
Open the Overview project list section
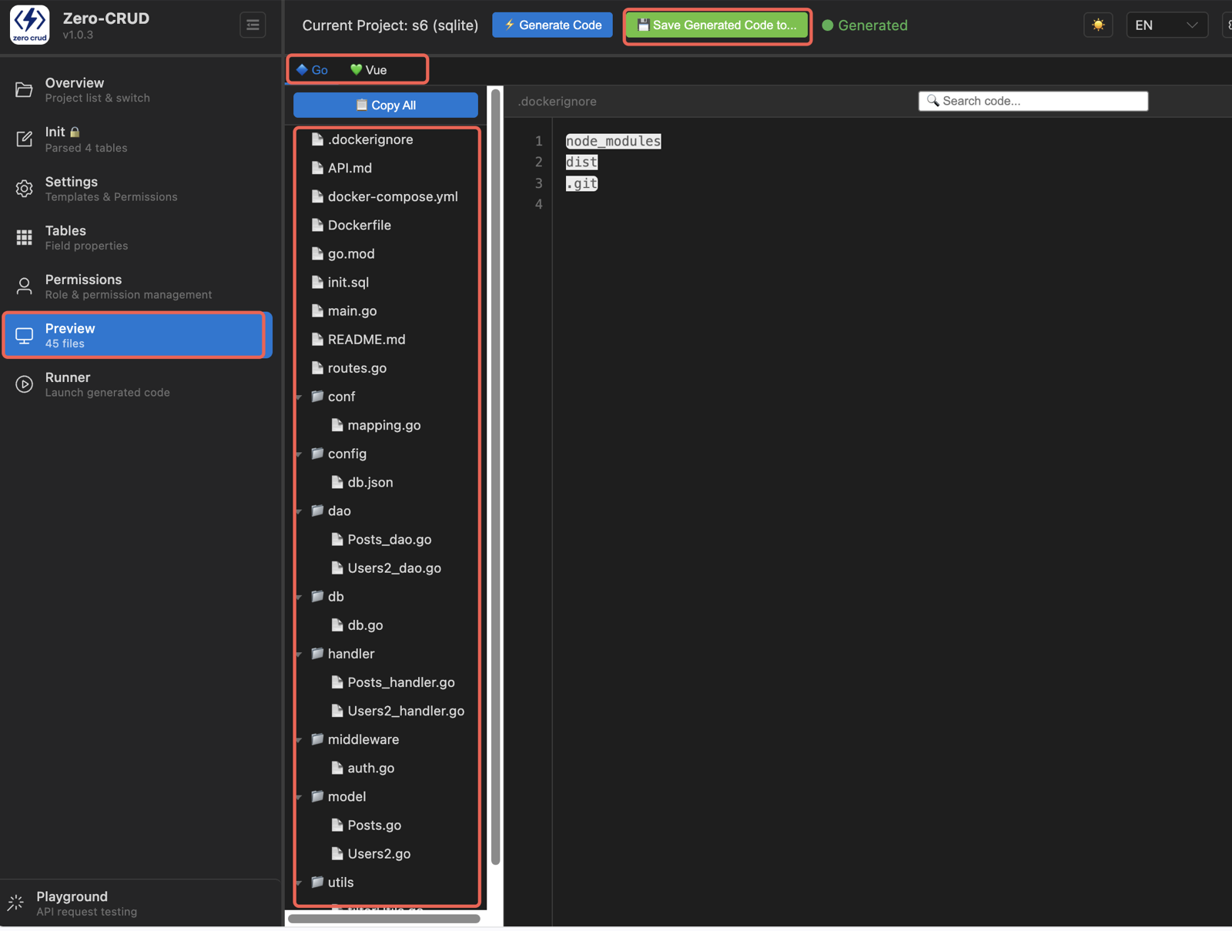coord(140,90)
